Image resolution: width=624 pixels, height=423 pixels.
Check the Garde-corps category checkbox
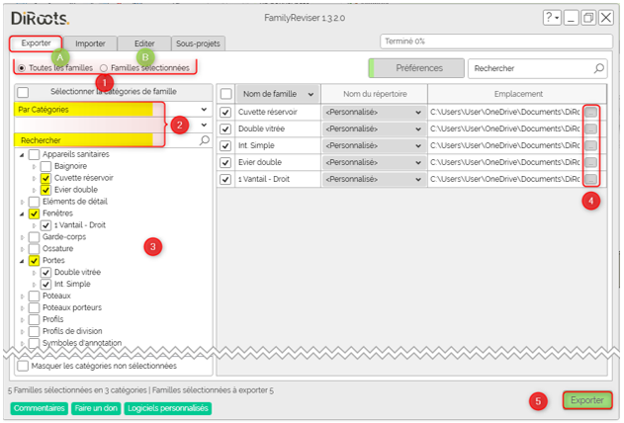click(35, 237)
